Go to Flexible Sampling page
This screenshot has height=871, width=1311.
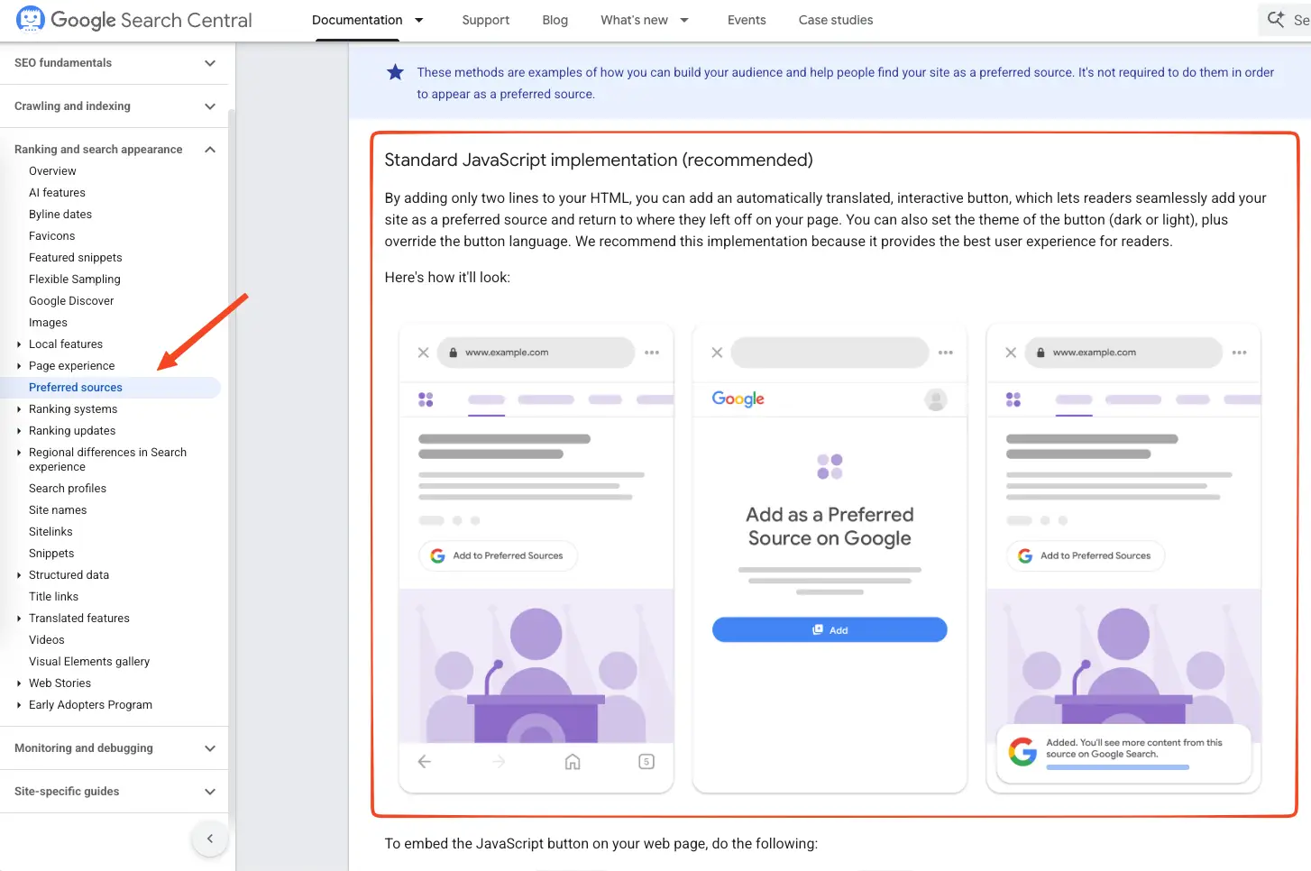tap(74, 280)
